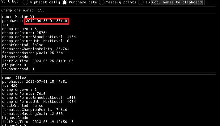This screenshot has height=126, width=220.
Task: Click 'formattedMasteryGoal: 12.600' line
Action: (32, 114)
